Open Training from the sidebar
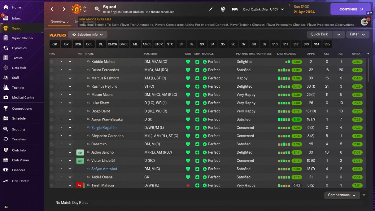This screenshot has width=375, height=211. [18, 88]
